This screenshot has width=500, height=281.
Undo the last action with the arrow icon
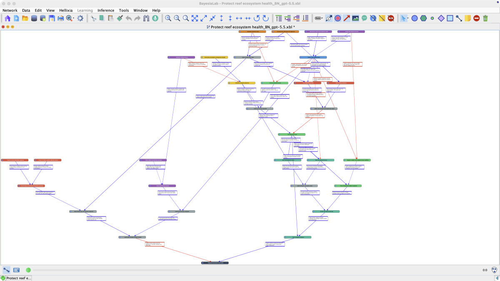pyautogui.click(x=128, y=18)
